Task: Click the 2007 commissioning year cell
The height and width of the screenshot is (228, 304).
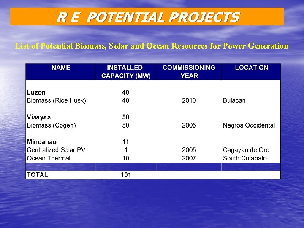Action: tap(189, 158)
